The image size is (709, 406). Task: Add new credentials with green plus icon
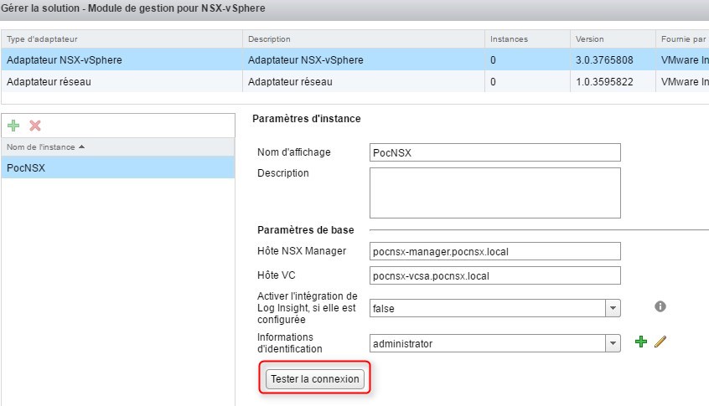point(640,342)
